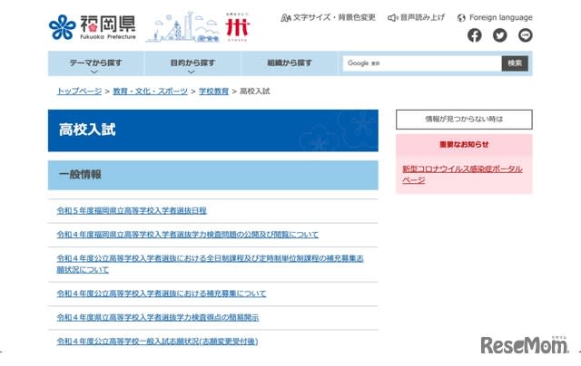
Task: Click the 文字サイズ・背景色変更 option
Action: click(329, 17)
